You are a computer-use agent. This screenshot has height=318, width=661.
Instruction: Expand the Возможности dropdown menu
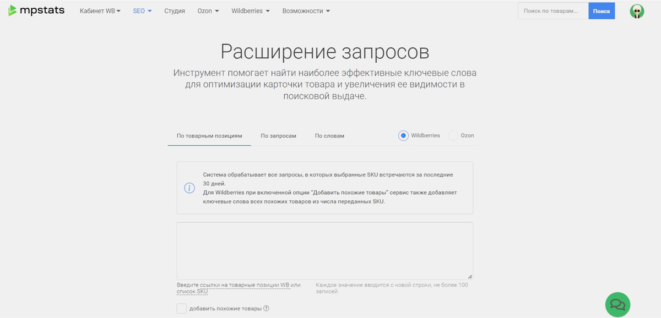click(306, 11)
